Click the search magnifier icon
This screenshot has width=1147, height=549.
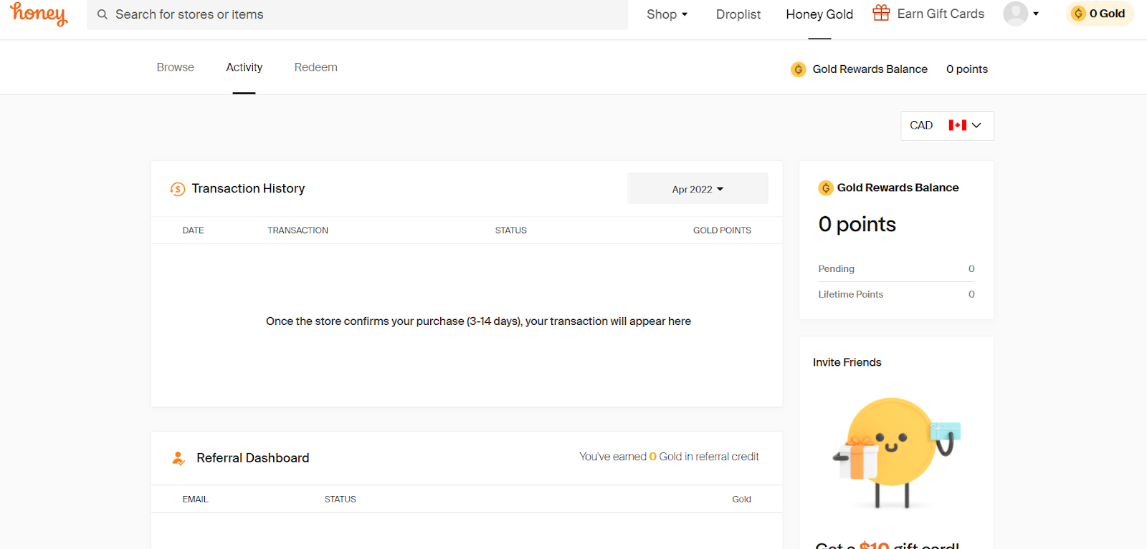(103, 14)
